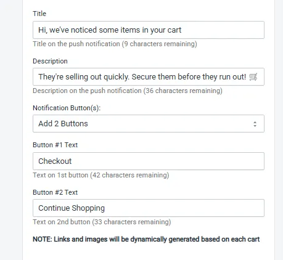Click the 'They're selling out quickly' text
Screen dimensions: 283x260
84,77
